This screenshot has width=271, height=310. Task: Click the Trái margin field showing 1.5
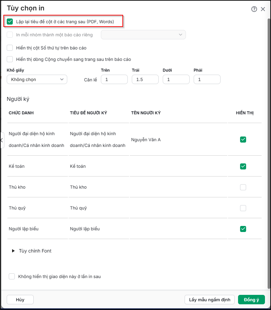[145, 79]
